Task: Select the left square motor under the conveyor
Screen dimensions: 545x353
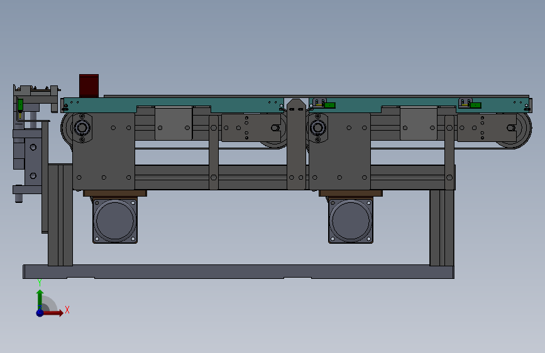Action: click(115, 220)
